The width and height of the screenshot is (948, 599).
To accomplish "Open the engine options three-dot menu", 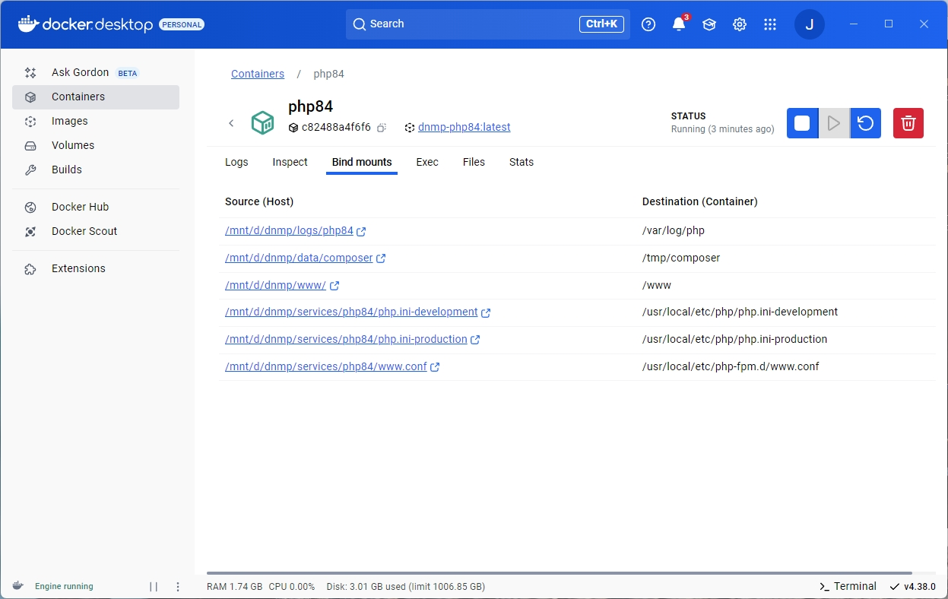I will pyautogui.click(x=178, y=587).
